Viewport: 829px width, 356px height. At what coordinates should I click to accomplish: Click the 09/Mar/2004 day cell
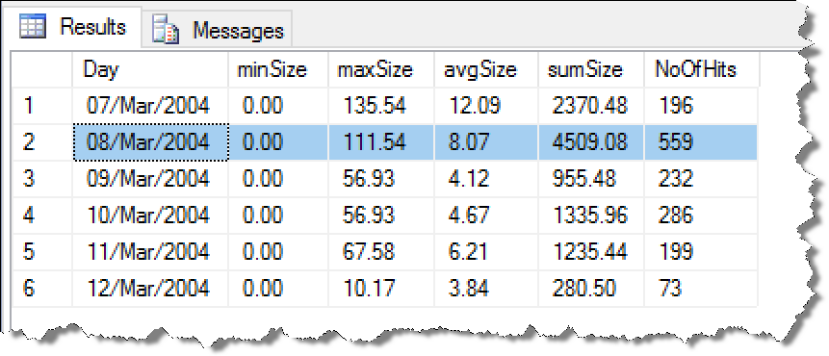[x=150, y=179]
